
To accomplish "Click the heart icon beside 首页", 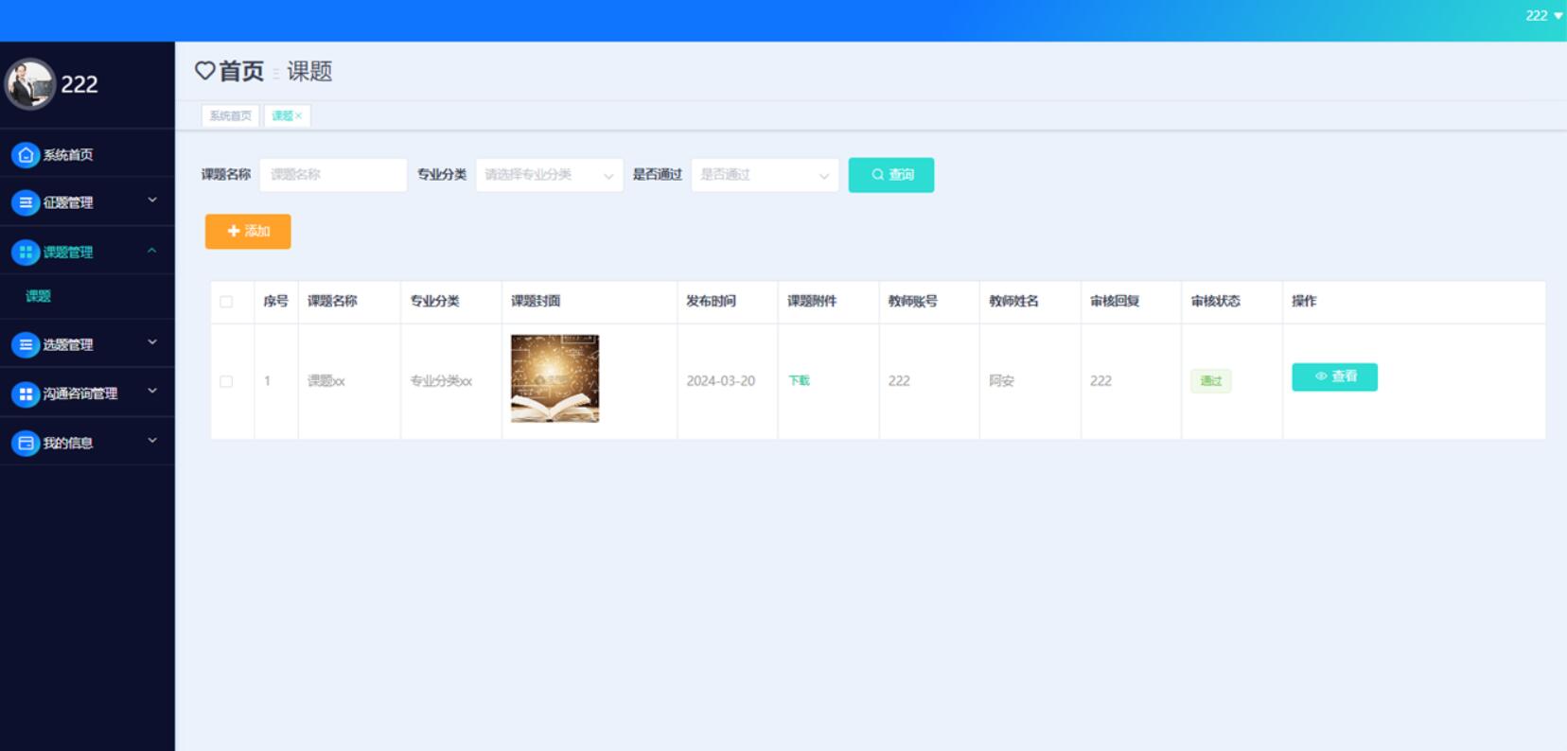I will click(x=205, y=71).
